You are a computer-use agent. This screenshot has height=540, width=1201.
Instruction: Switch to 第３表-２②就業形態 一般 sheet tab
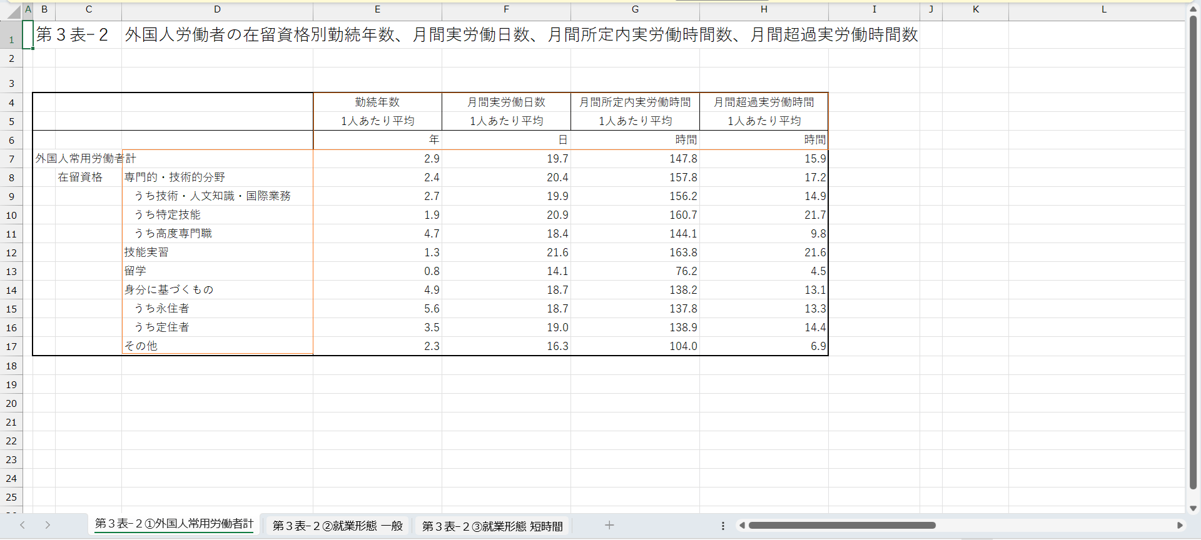point(337,526)
